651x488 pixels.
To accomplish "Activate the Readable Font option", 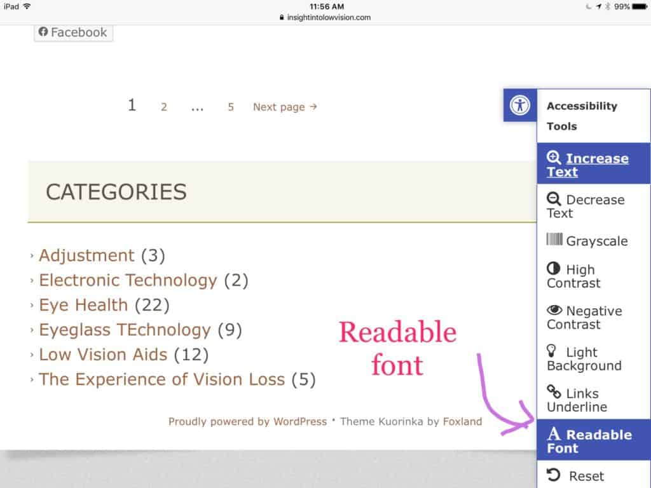I will pos(589,441).
